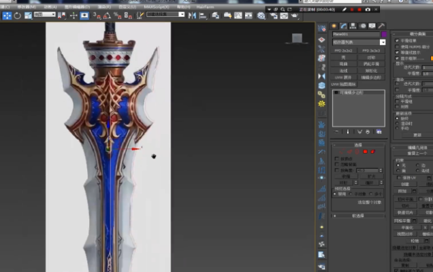Click the viewport ViewCube

pos(296,38)
